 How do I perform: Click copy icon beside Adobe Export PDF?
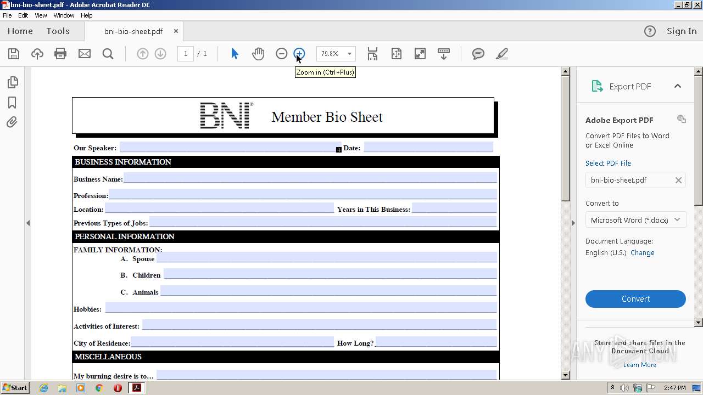pos(682,119)
